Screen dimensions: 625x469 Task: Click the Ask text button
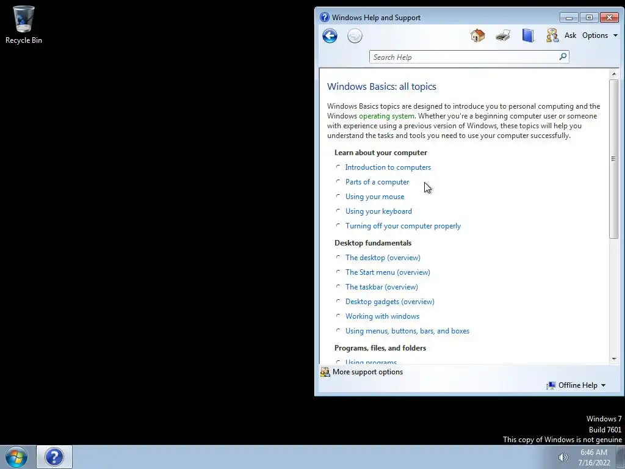point(570,35)
